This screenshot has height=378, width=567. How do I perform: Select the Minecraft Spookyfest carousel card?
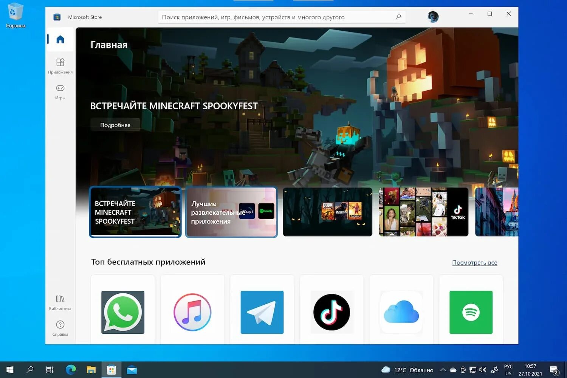(135, 212)
